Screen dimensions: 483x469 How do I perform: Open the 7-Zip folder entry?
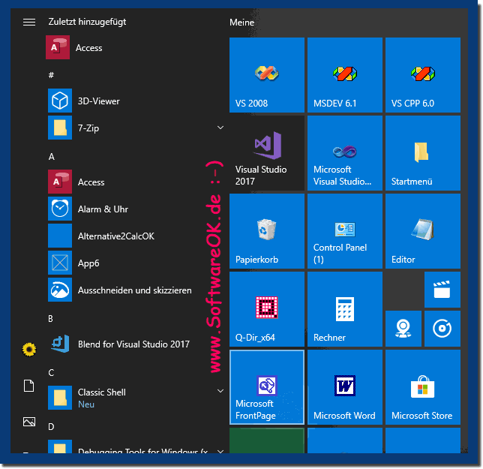click(x=136, y=128)
